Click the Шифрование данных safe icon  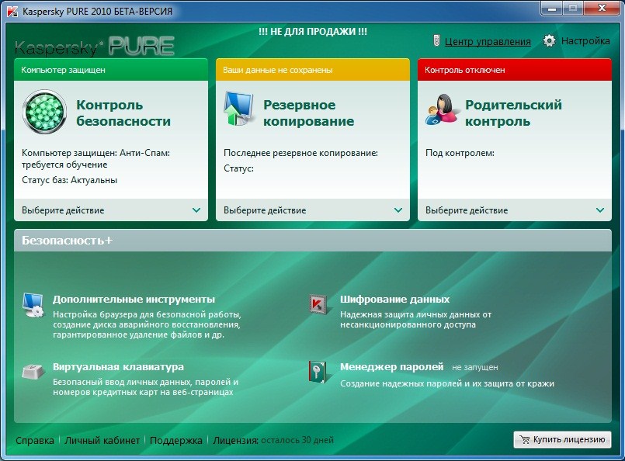318,304
